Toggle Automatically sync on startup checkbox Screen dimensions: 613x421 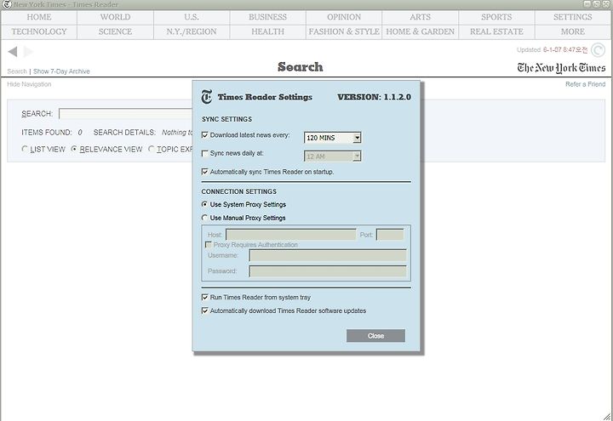(204, 172)
